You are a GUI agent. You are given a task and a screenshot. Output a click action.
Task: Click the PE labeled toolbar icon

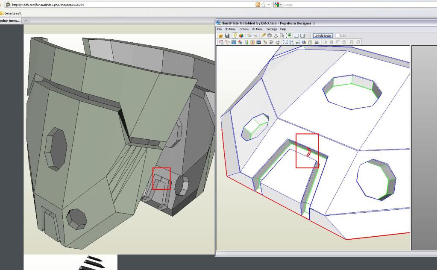pos(298,42)
